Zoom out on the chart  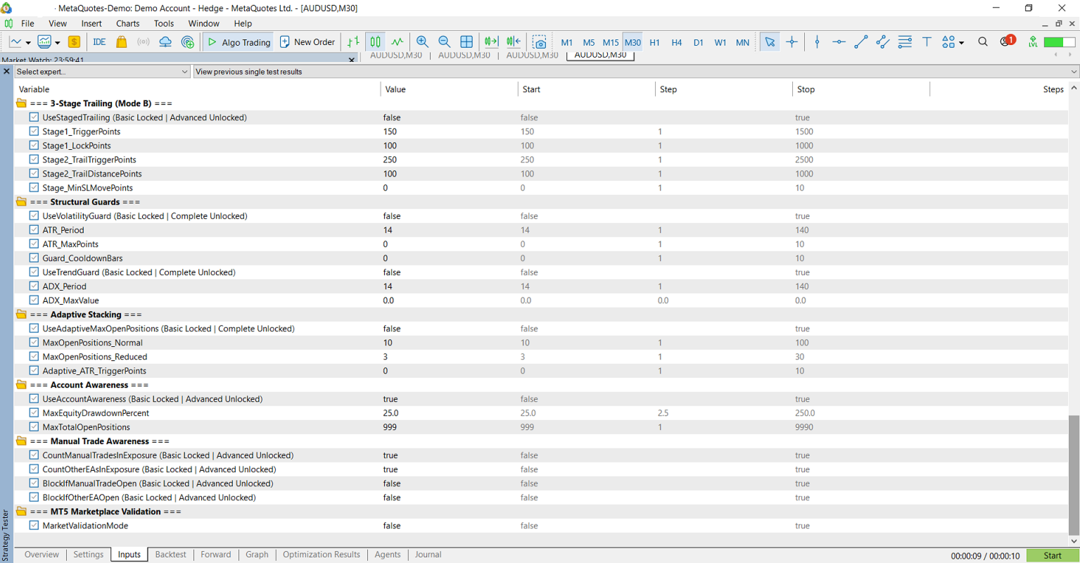click(444, 42)
